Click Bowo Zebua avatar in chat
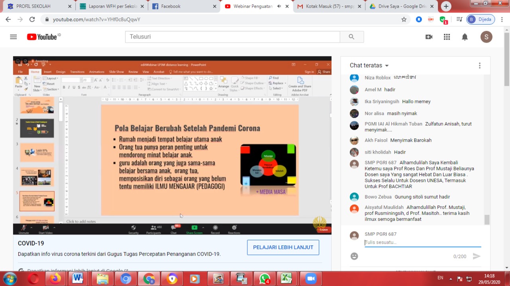Viewport: 510px width, 286px height. point(354,197)
